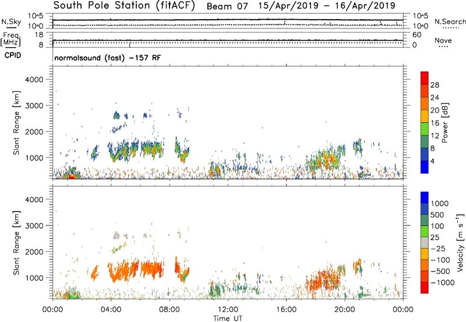
Task: Click the '100' label on the velocity colour bar
Action: point(437,226)
